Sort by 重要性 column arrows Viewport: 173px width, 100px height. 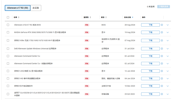90,17
